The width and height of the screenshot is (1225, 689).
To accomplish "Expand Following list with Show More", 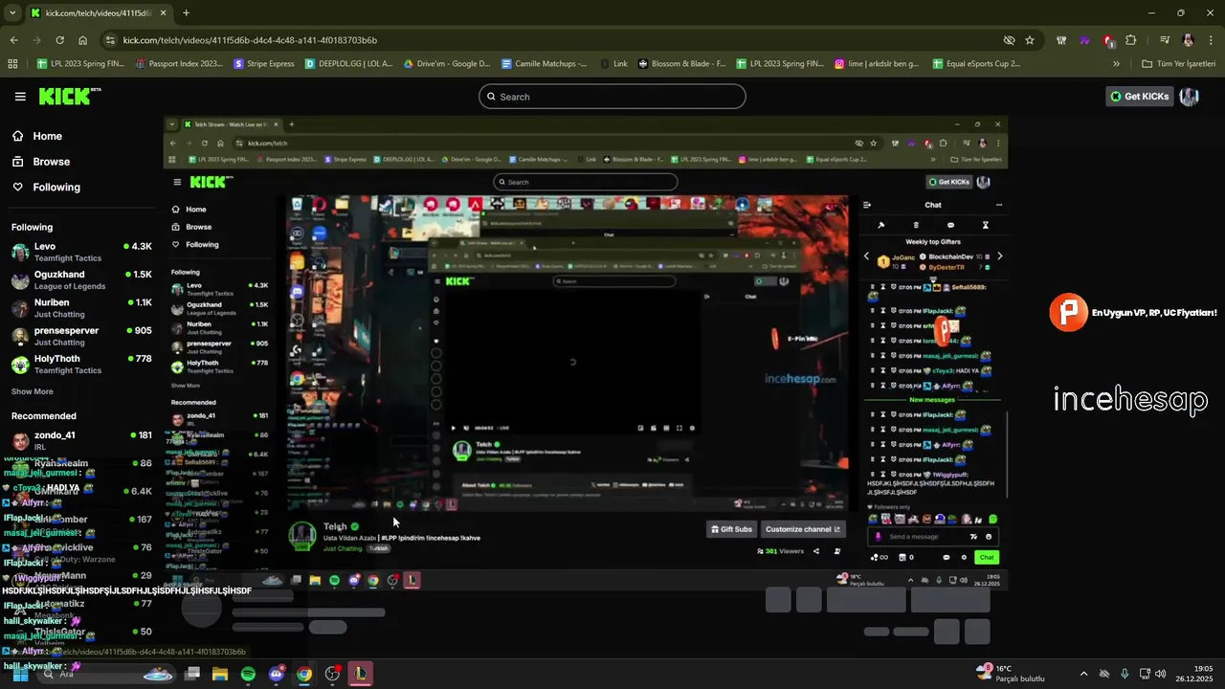I will click(x=32, y=391).
